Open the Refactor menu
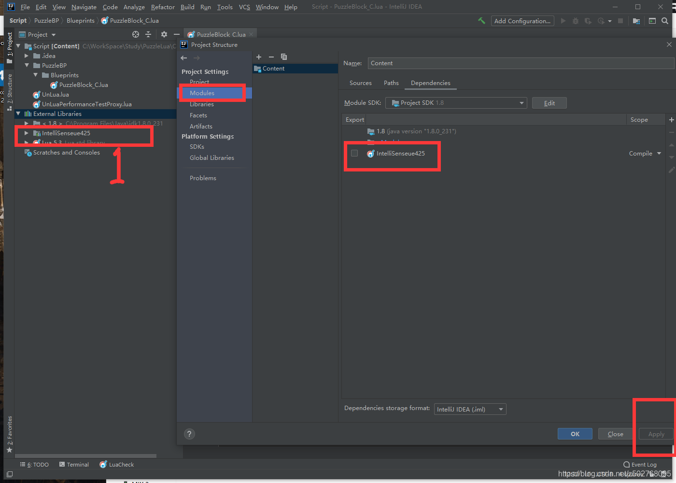676x483 pixels. point(163,7)
